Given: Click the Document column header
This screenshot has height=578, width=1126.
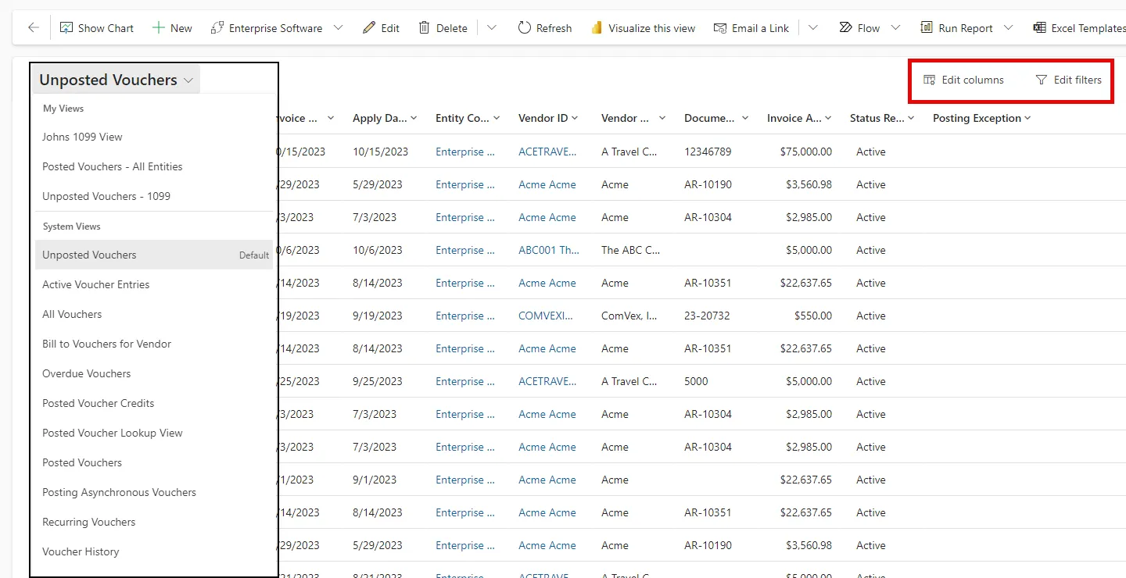Looking at the screenshot, I should click(x=709, y=118).
